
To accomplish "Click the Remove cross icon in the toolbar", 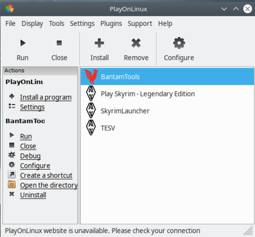I will (x=136, y=43).
